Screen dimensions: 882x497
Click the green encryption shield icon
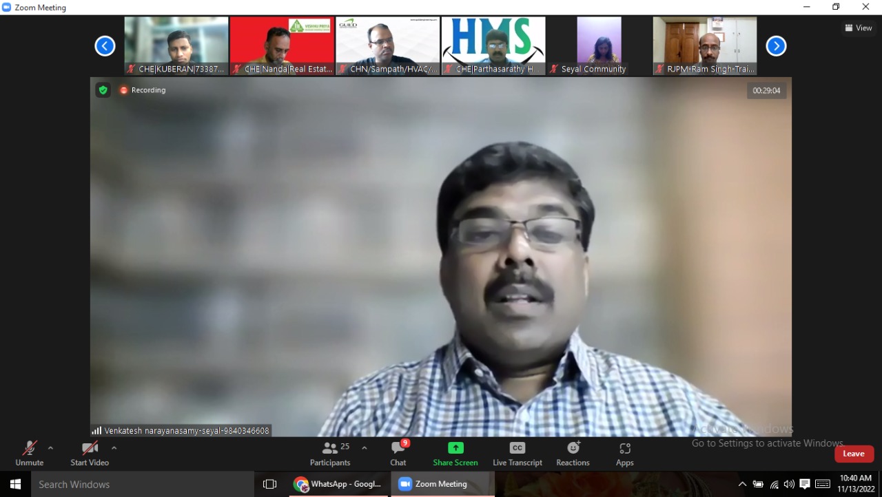click(x=103, y=90)
